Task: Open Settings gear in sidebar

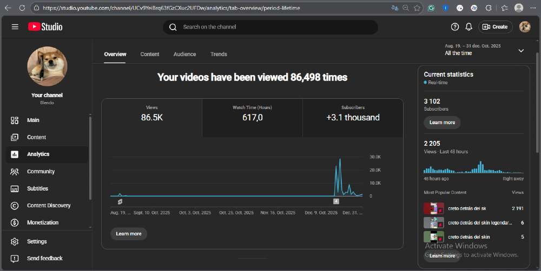Action: pyautogui.click(x=15, y=241)
